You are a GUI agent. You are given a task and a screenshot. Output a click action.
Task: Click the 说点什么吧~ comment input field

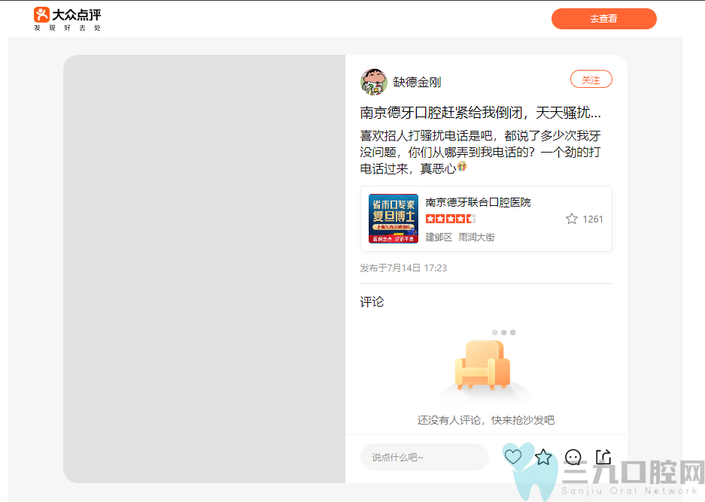tap(425, 456)
